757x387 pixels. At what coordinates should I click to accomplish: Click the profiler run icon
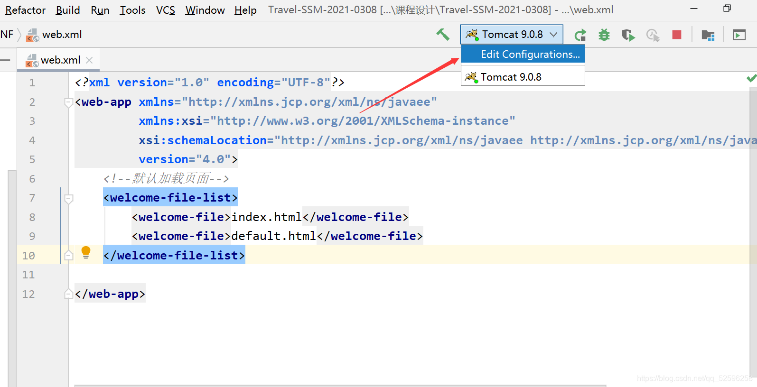click(653, 35)
